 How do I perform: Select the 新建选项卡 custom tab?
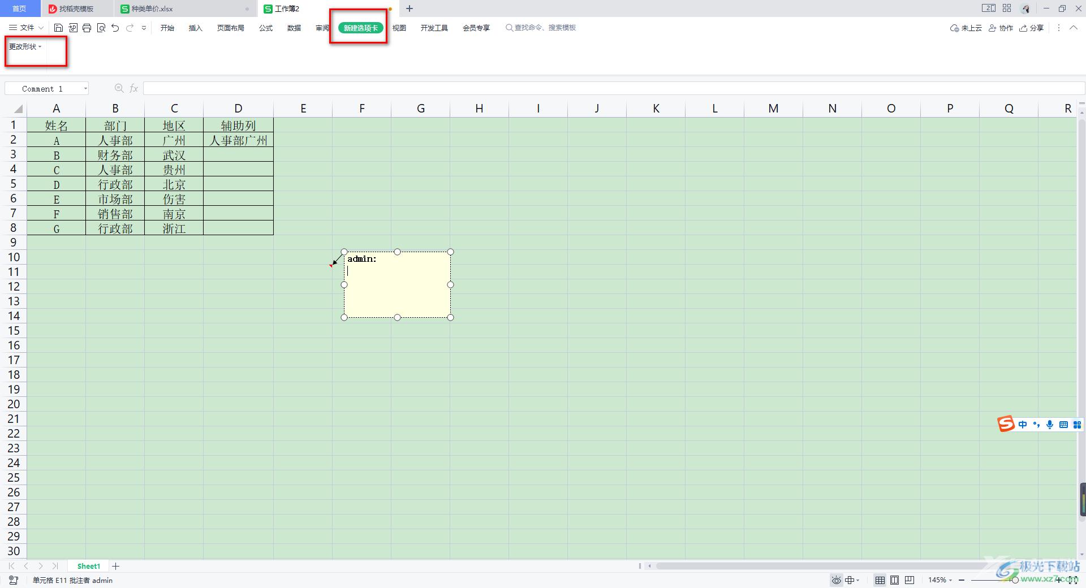(x=361, y=28)
